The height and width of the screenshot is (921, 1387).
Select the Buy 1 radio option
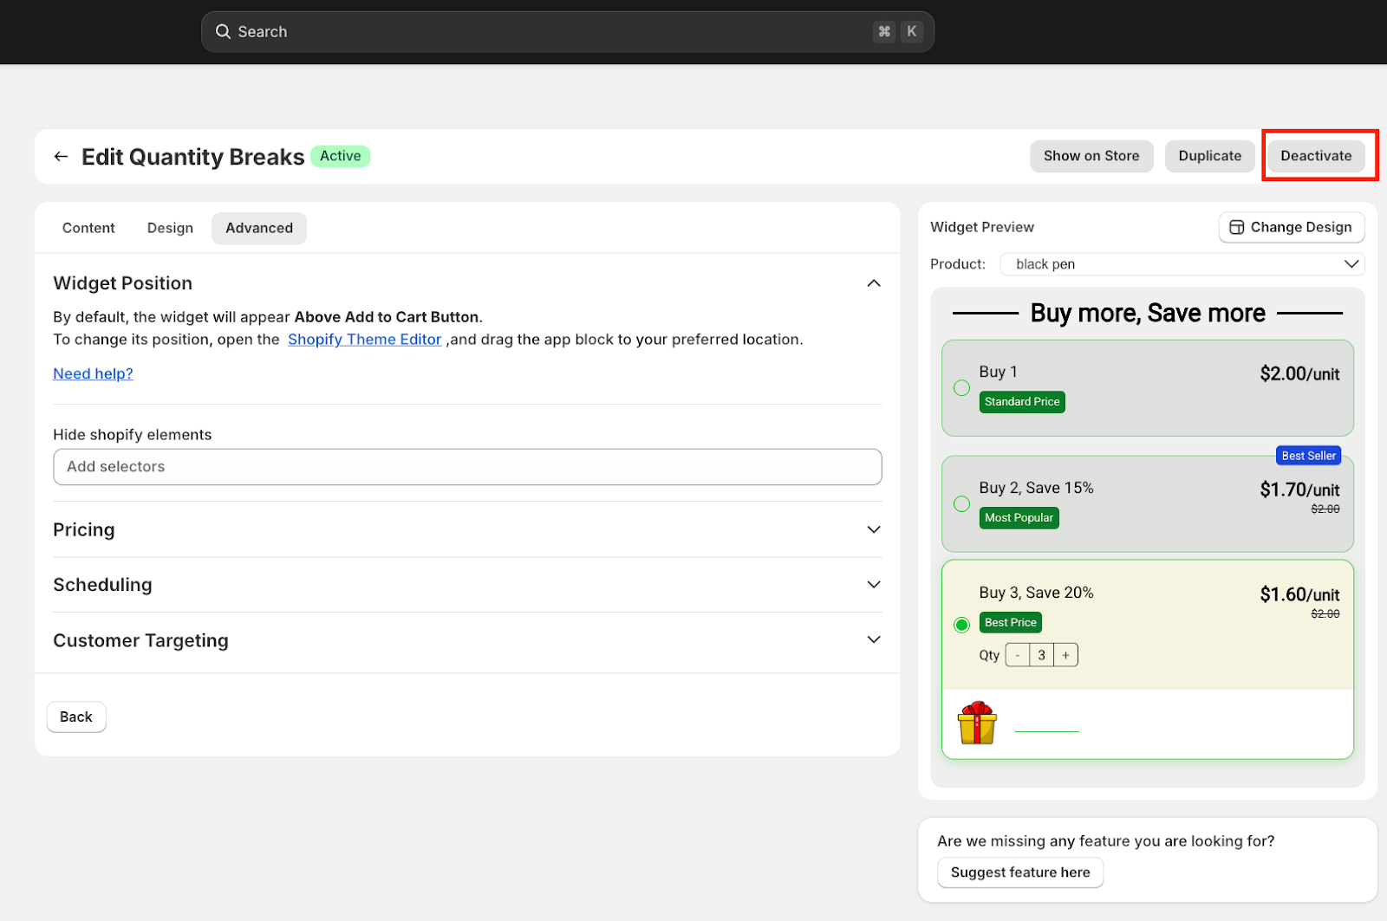pos(961,388)
